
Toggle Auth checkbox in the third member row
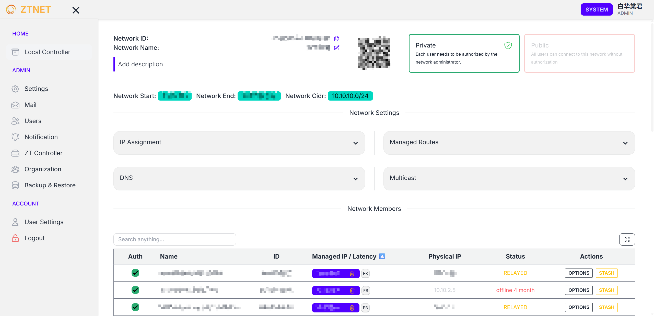coord(135,307)
